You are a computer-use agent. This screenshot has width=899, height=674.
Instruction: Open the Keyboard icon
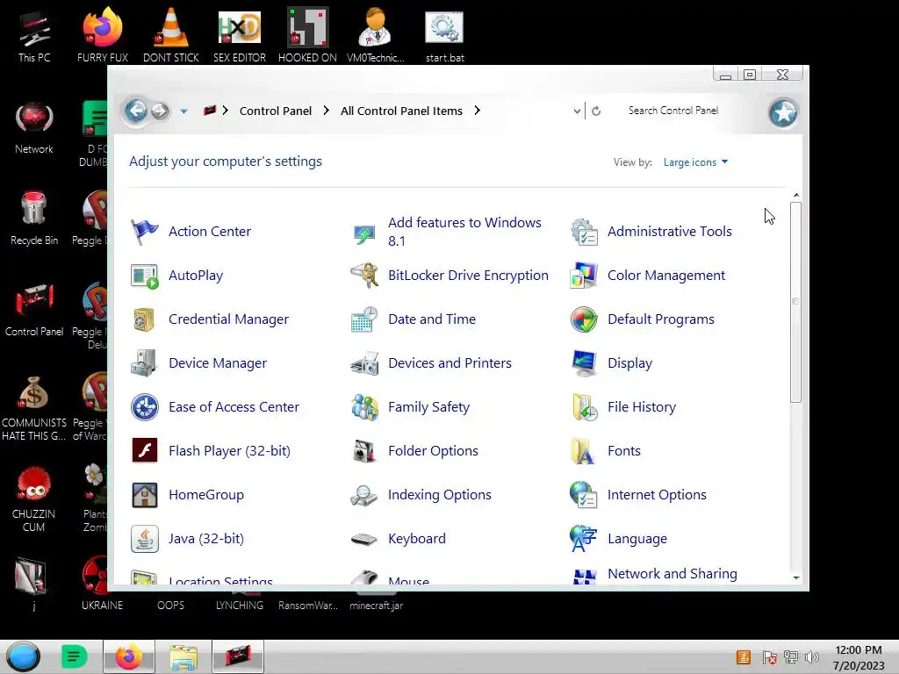[x=364, y=539]
